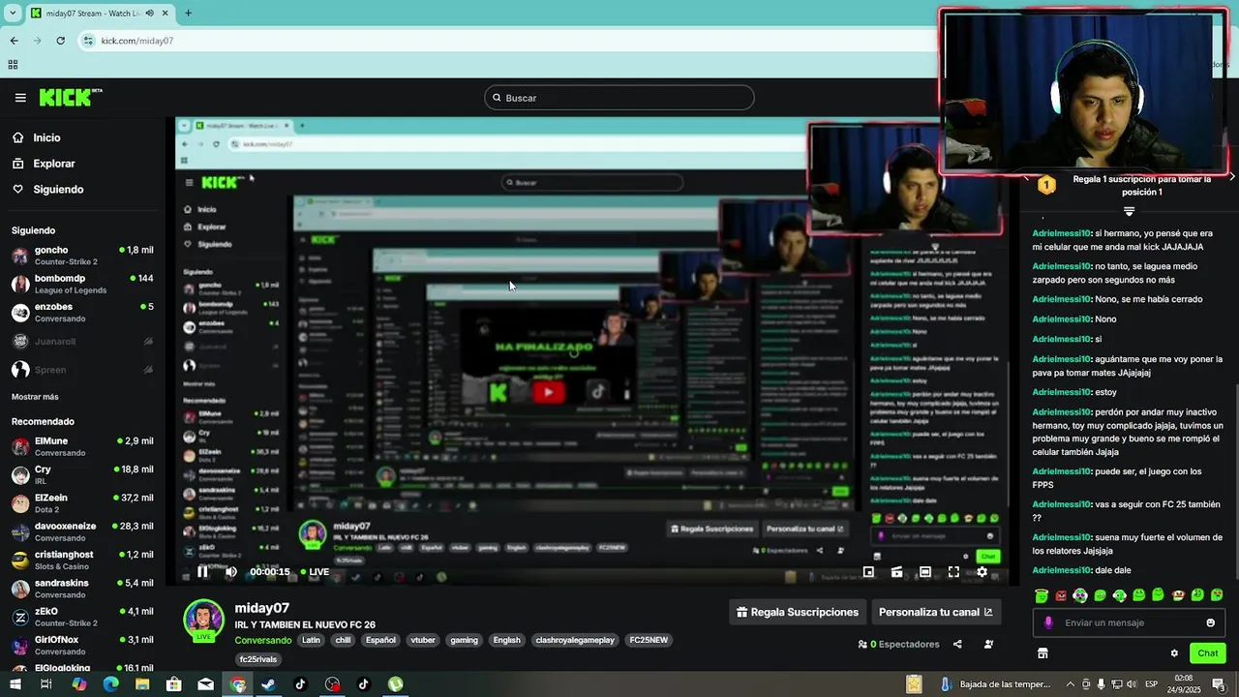This screenshot has height=697, width=1239.
Task: Focus the Buscar search field
Action: pos(619,98)
